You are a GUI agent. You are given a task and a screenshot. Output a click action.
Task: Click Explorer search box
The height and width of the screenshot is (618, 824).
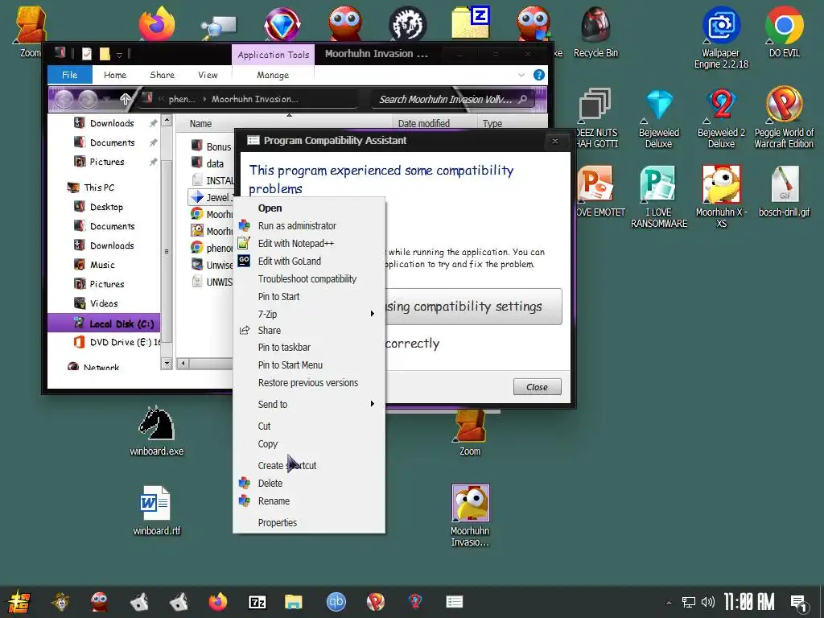coord(452,99)
